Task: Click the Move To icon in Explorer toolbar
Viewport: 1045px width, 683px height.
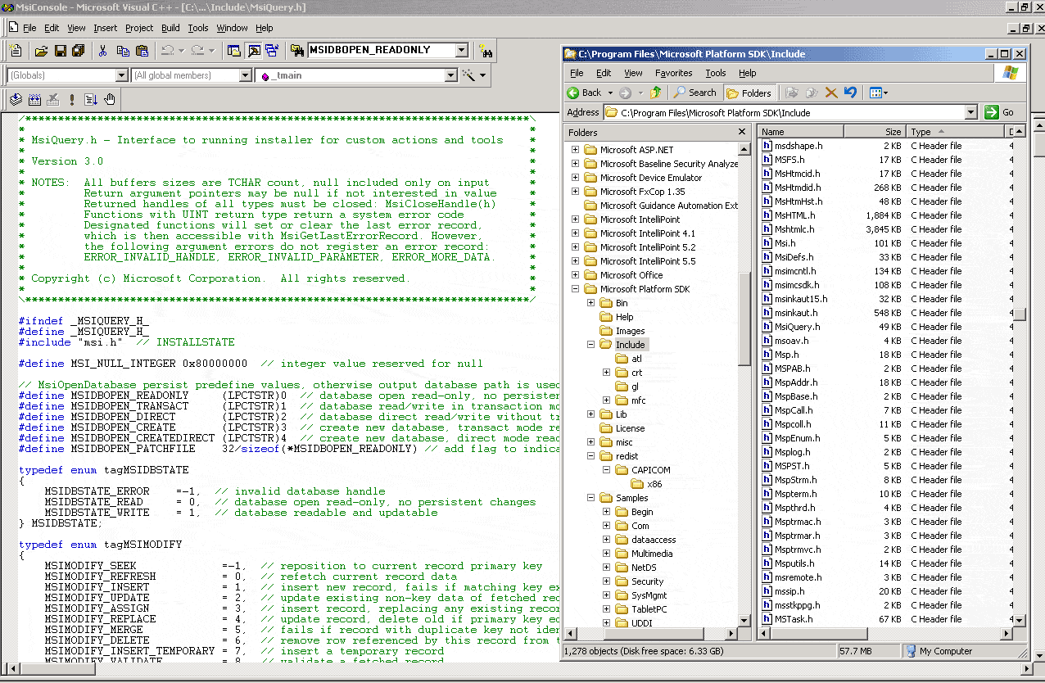Action: (792, 93)
